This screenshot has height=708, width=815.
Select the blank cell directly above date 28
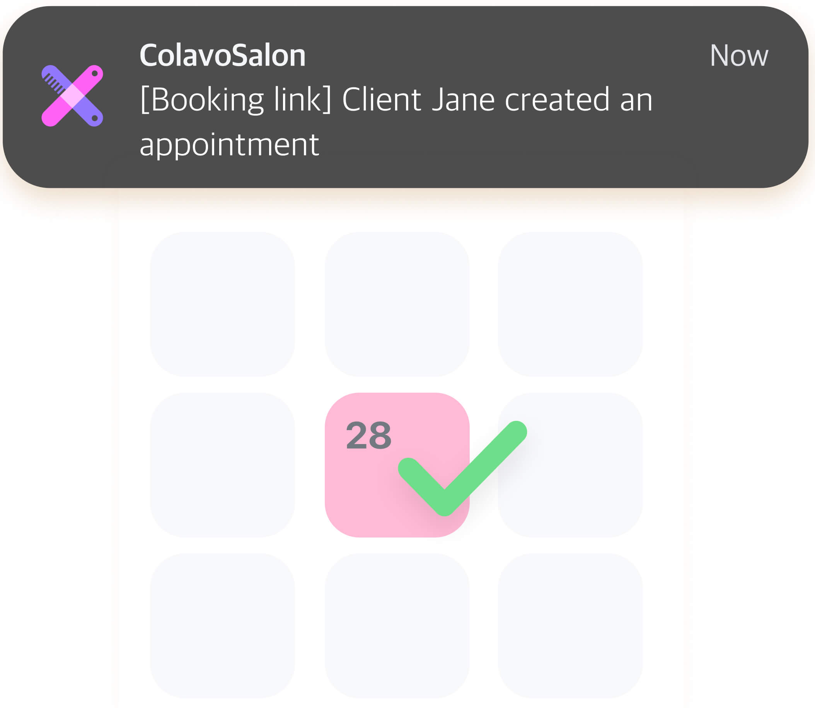click(397, 304)
